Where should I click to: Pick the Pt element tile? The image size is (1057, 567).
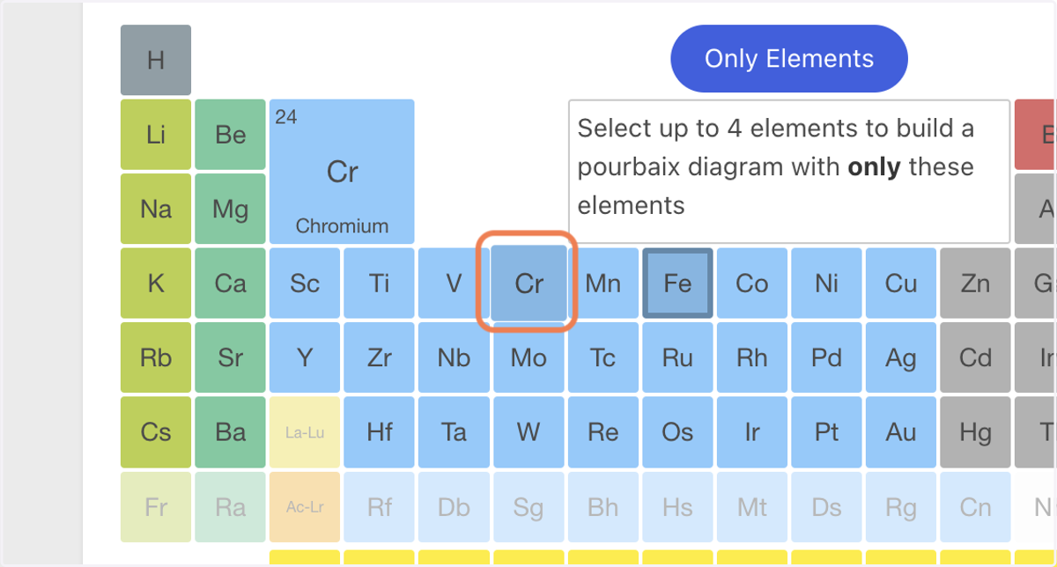[x=826, y=431]
